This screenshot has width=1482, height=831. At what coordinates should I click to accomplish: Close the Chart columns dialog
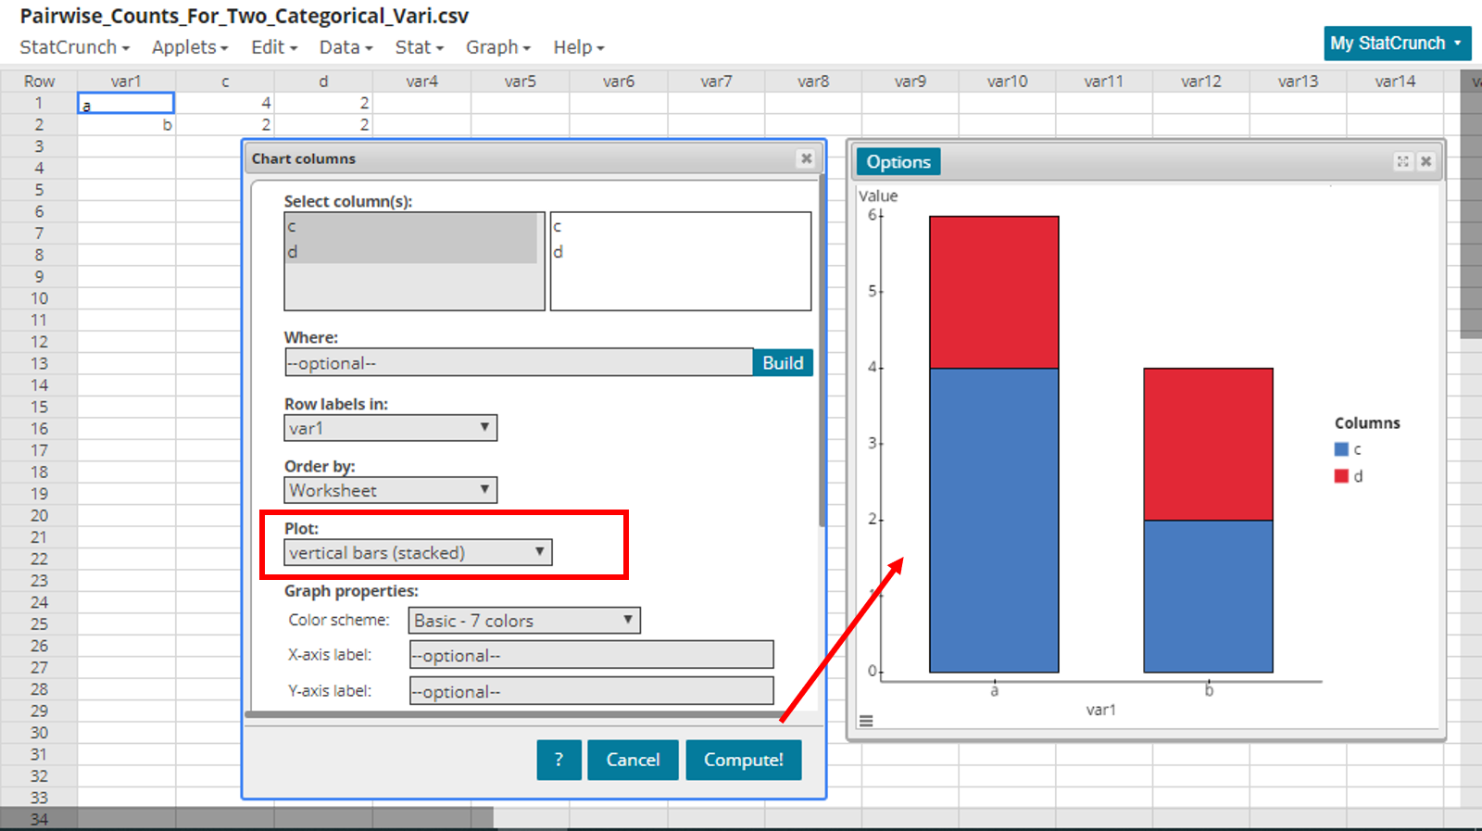(806, 158)
